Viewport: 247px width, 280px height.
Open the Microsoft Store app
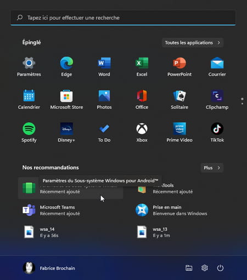(x=66, y=100)
